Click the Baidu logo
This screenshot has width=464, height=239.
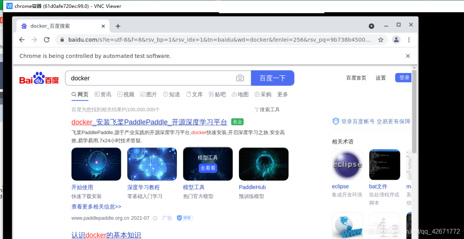(38, 78)
